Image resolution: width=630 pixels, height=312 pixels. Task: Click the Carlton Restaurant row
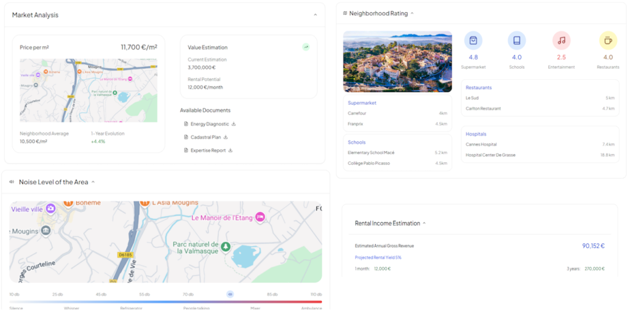(540, 108)
